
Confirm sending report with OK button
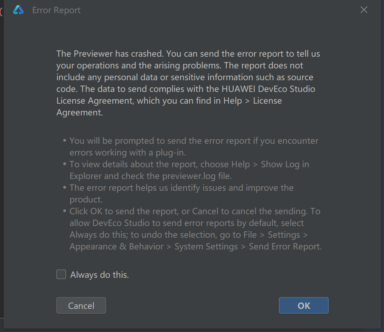304,305
